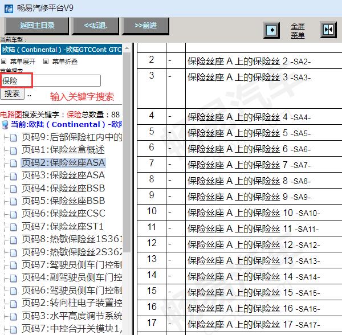
Task: Go back with the <<后退 button
Action: click(x=96, y=26)
